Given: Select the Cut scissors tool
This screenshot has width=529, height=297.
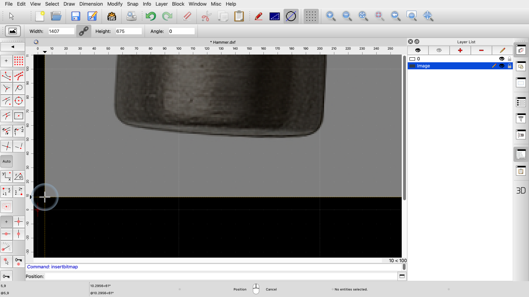Looking at the screenshot, I should click(x=206, y=16).
